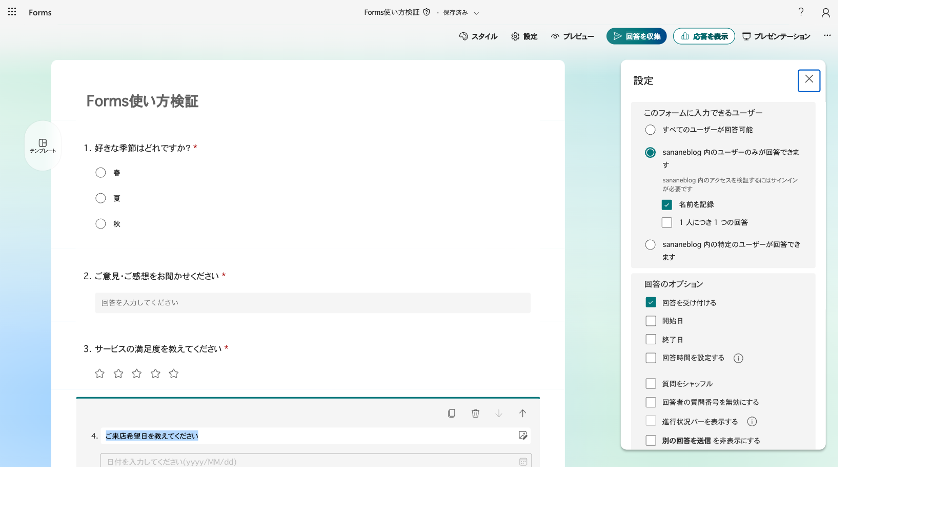Copy question 4 with duplicate icon
Image resolution: width=931 pixels, height=519 pixels.
click(x=452, y=413)
